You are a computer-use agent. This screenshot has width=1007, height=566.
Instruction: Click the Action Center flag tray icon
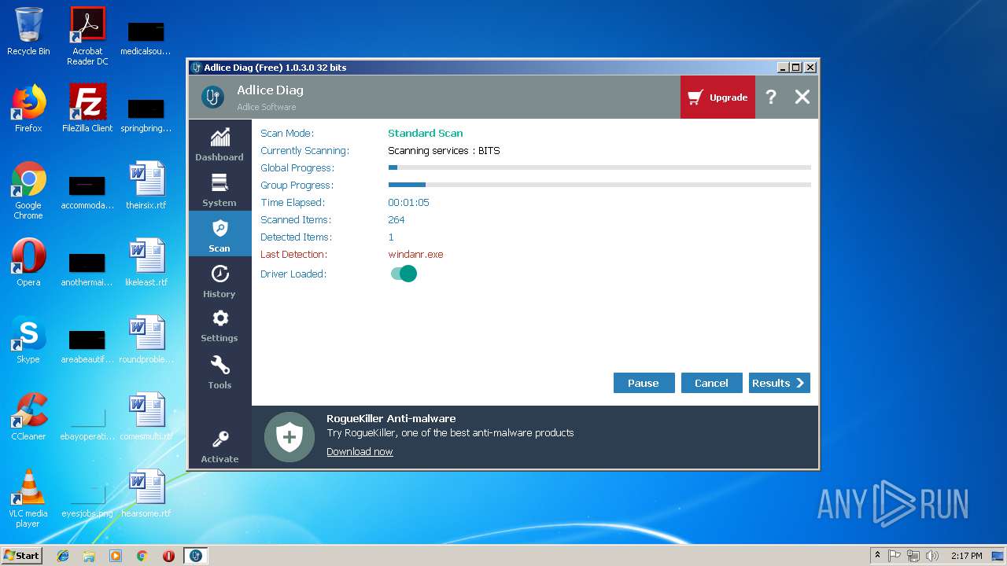click(894, 556)
